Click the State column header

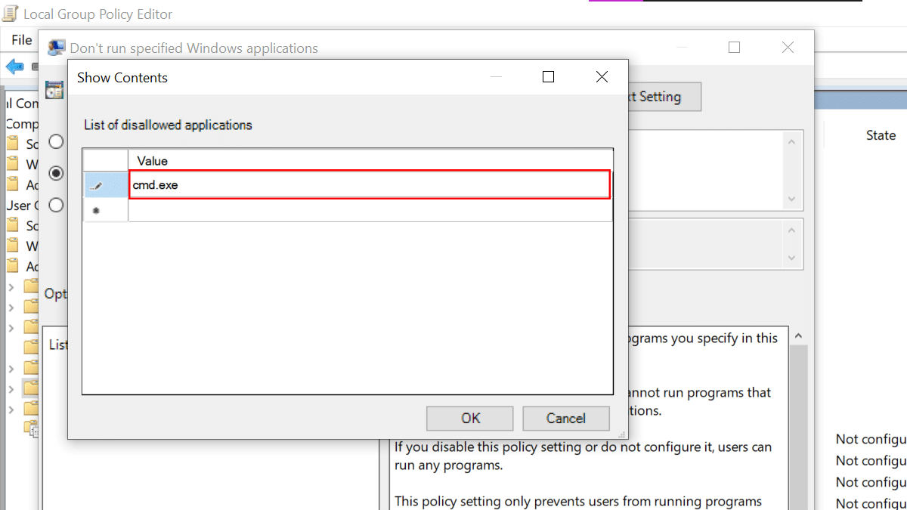881,135
